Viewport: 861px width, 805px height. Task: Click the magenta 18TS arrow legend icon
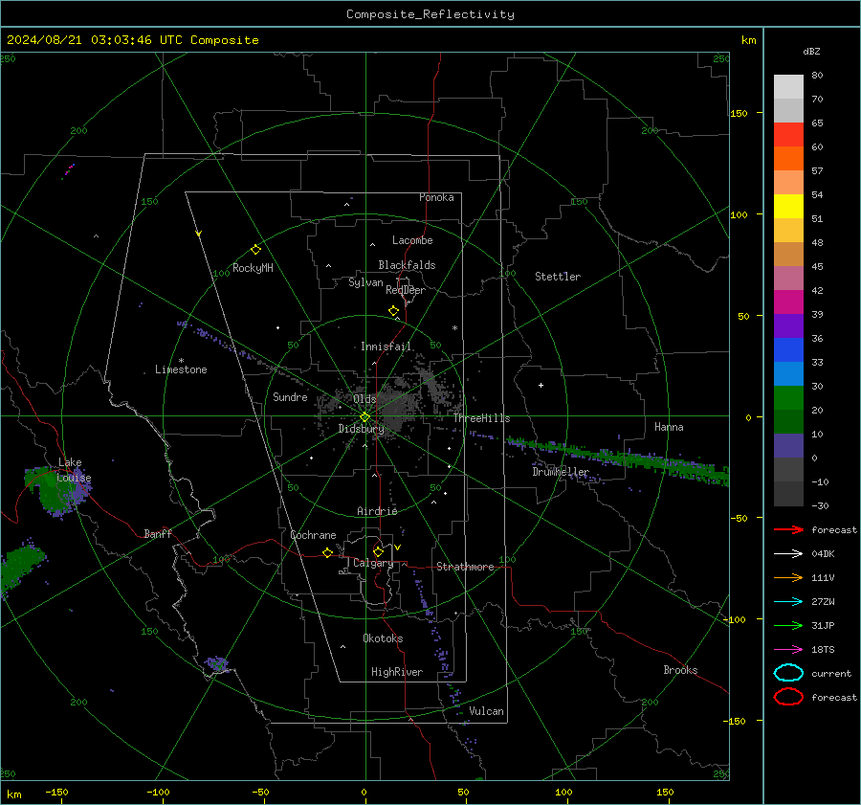pos(788,650)
